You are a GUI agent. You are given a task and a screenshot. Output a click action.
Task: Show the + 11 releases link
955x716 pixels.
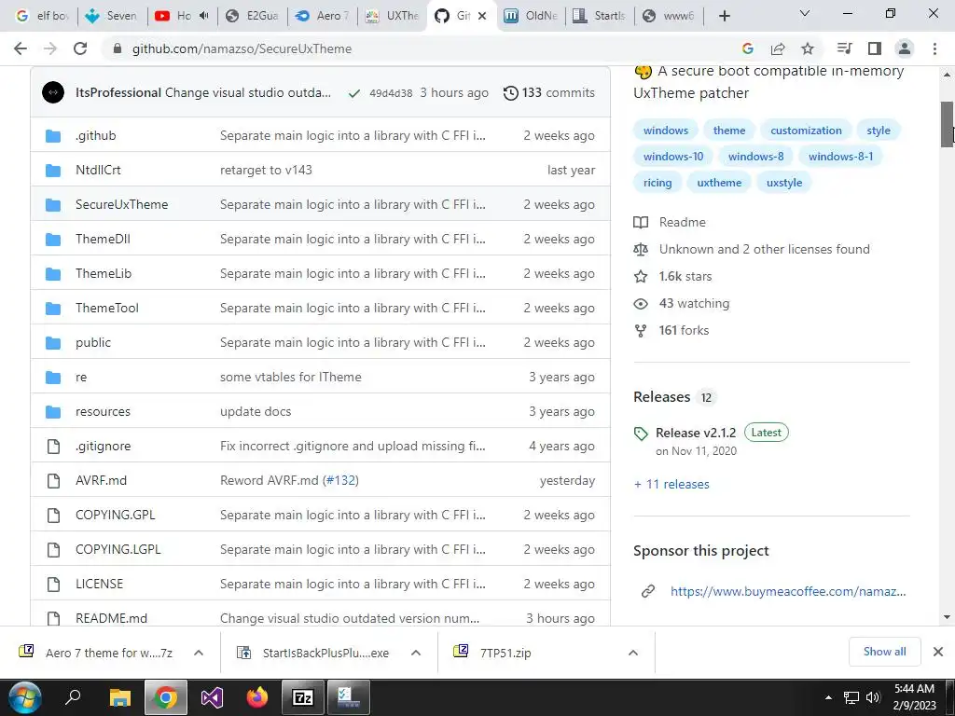671,485
